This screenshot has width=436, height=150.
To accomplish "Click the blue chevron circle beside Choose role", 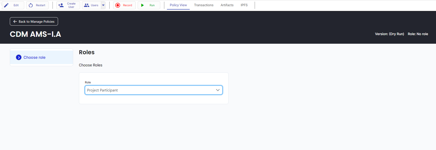I will coord(19,57).
